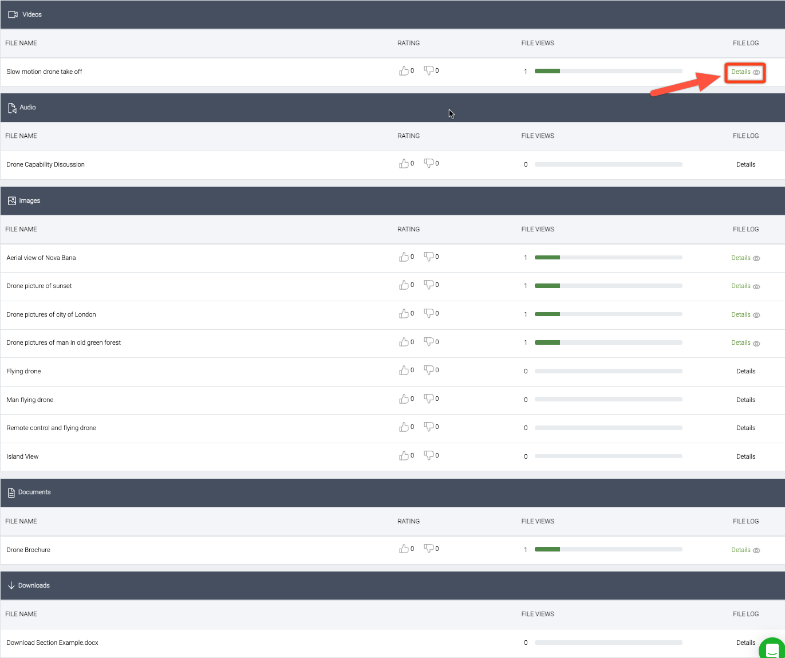Click thumbs down for Drone Capability Discussion

[x=428, y=163]
